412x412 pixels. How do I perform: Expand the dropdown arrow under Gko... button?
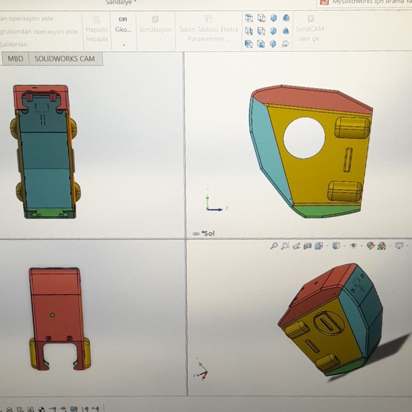123,45
